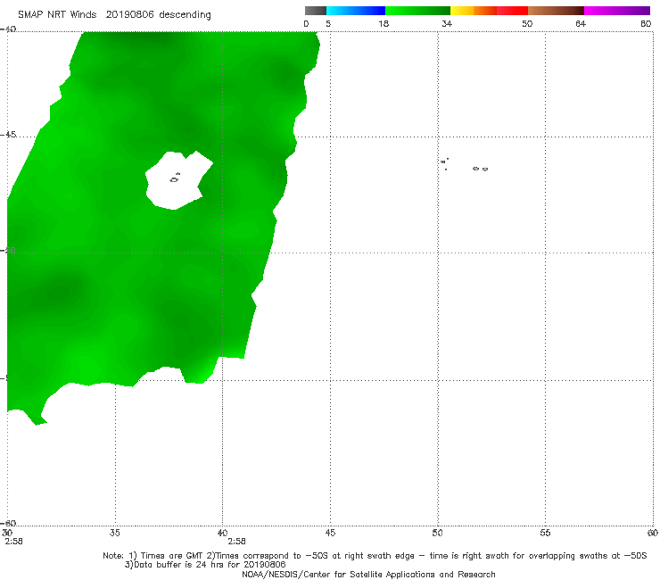Viewport: 660px width, 580px height.
Task: Pick the green segment of the color bar
Action: pos(417,11)
